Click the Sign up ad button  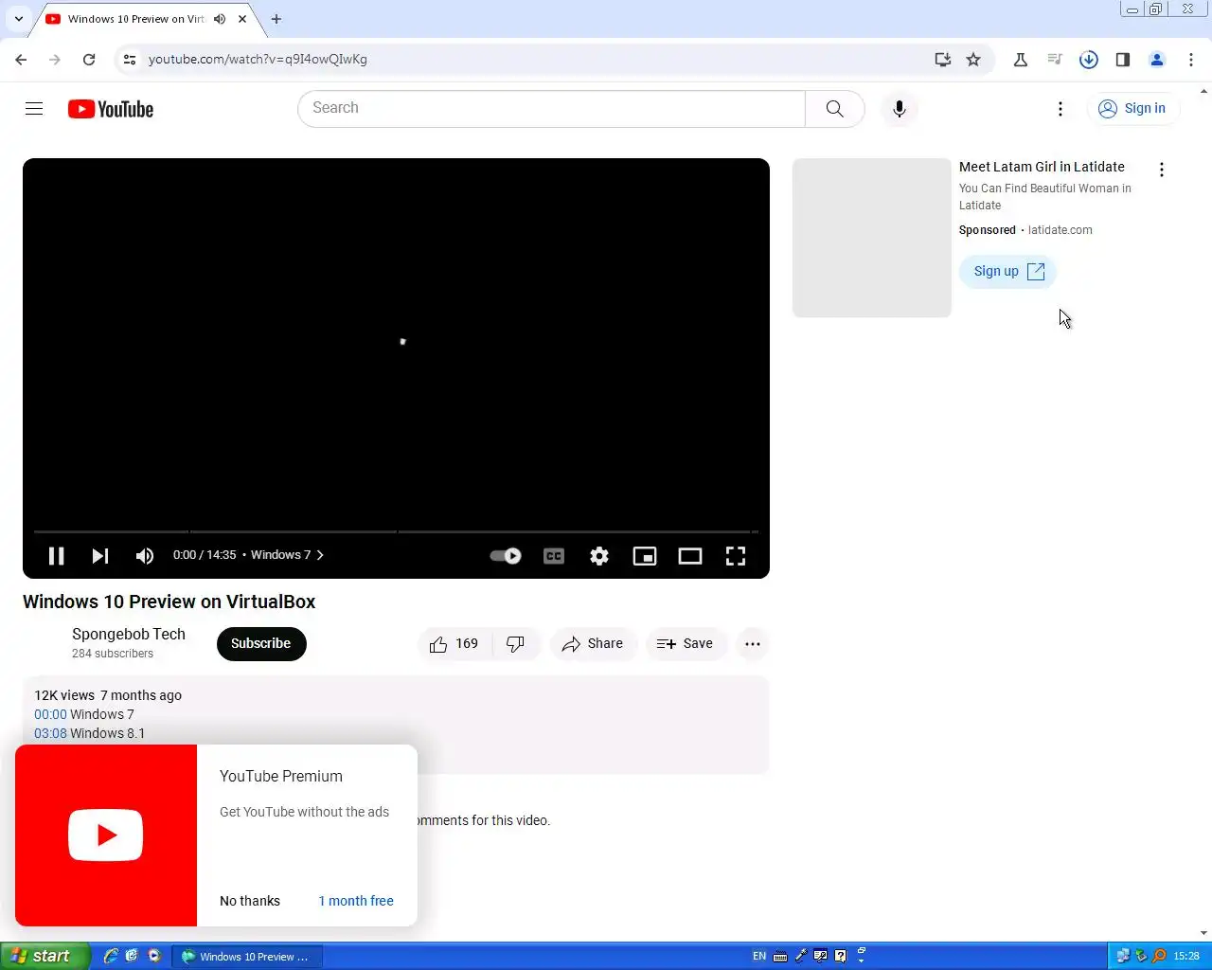1008,272
